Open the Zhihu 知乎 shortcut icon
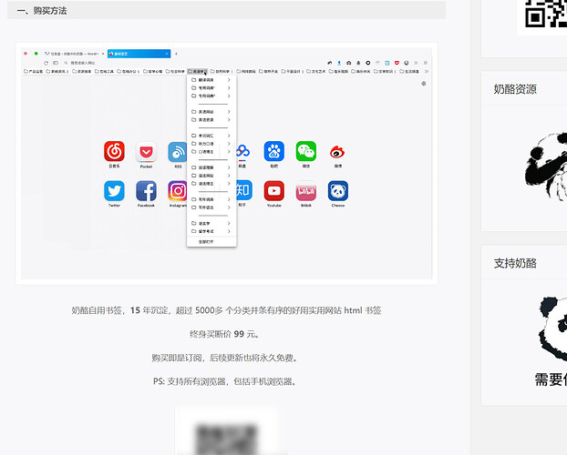Screen dimensions: 567x455 pos(243,190)
